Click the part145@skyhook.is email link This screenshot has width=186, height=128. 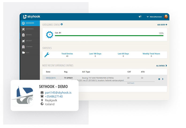pyautogui.click(x=58, y=92)
